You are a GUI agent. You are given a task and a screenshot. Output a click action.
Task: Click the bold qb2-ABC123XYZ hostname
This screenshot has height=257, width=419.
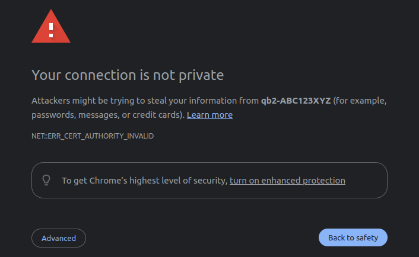[x=296, y=101]
